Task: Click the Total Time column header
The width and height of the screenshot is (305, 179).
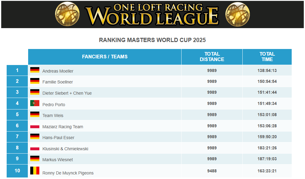Action: (x=267, y=57)
